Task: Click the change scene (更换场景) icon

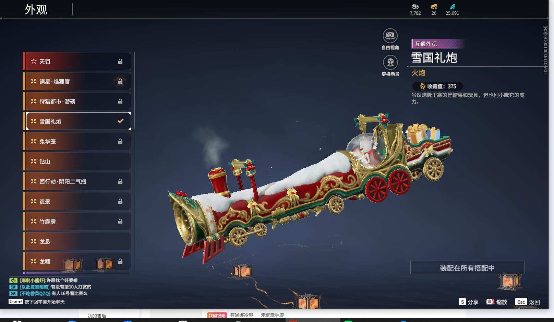Action: click(x=390, y=62)
